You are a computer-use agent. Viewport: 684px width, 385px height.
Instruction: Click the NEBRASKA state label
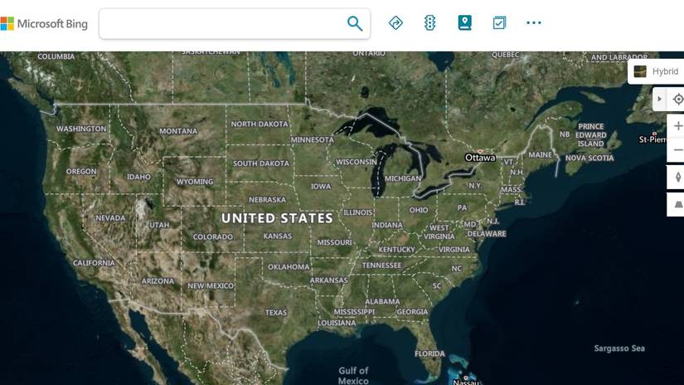(x=268, y=199)
